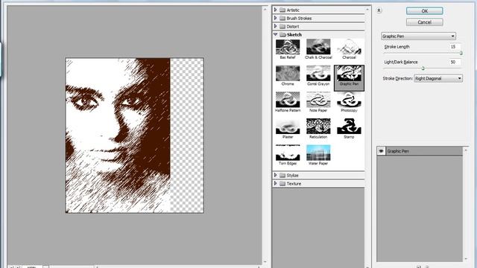Select the Graphic Pen effect layer row
The height and width of the screenshot is (268, 477).
[420, 151]
